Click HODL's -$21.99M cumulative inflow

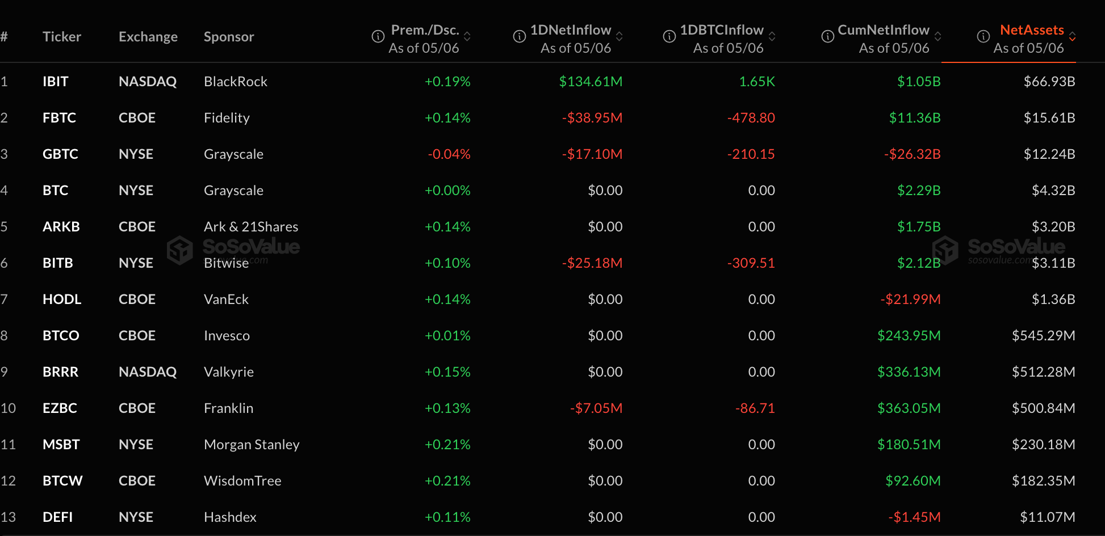point(910,299)
